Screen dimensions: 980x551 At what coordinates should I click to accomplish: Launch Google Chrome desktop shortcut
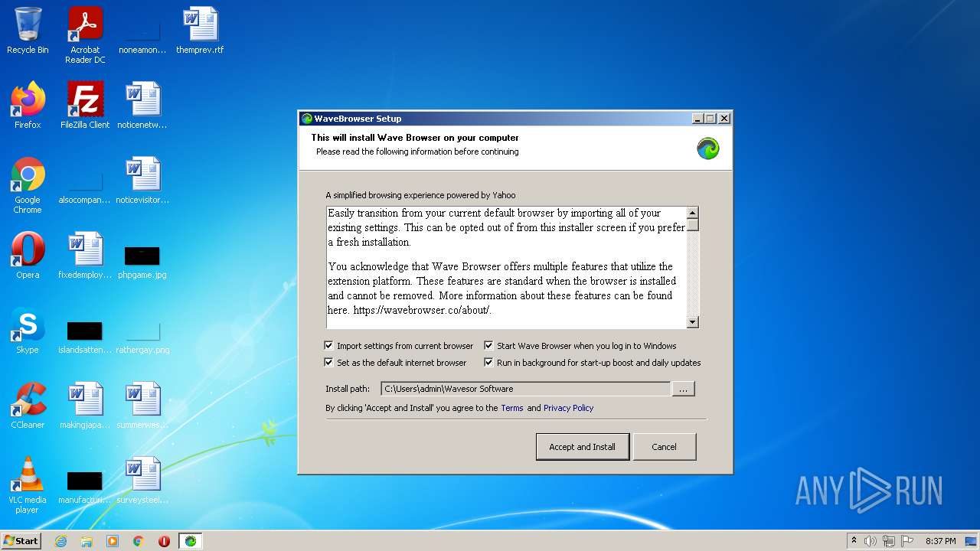point(28,185)
